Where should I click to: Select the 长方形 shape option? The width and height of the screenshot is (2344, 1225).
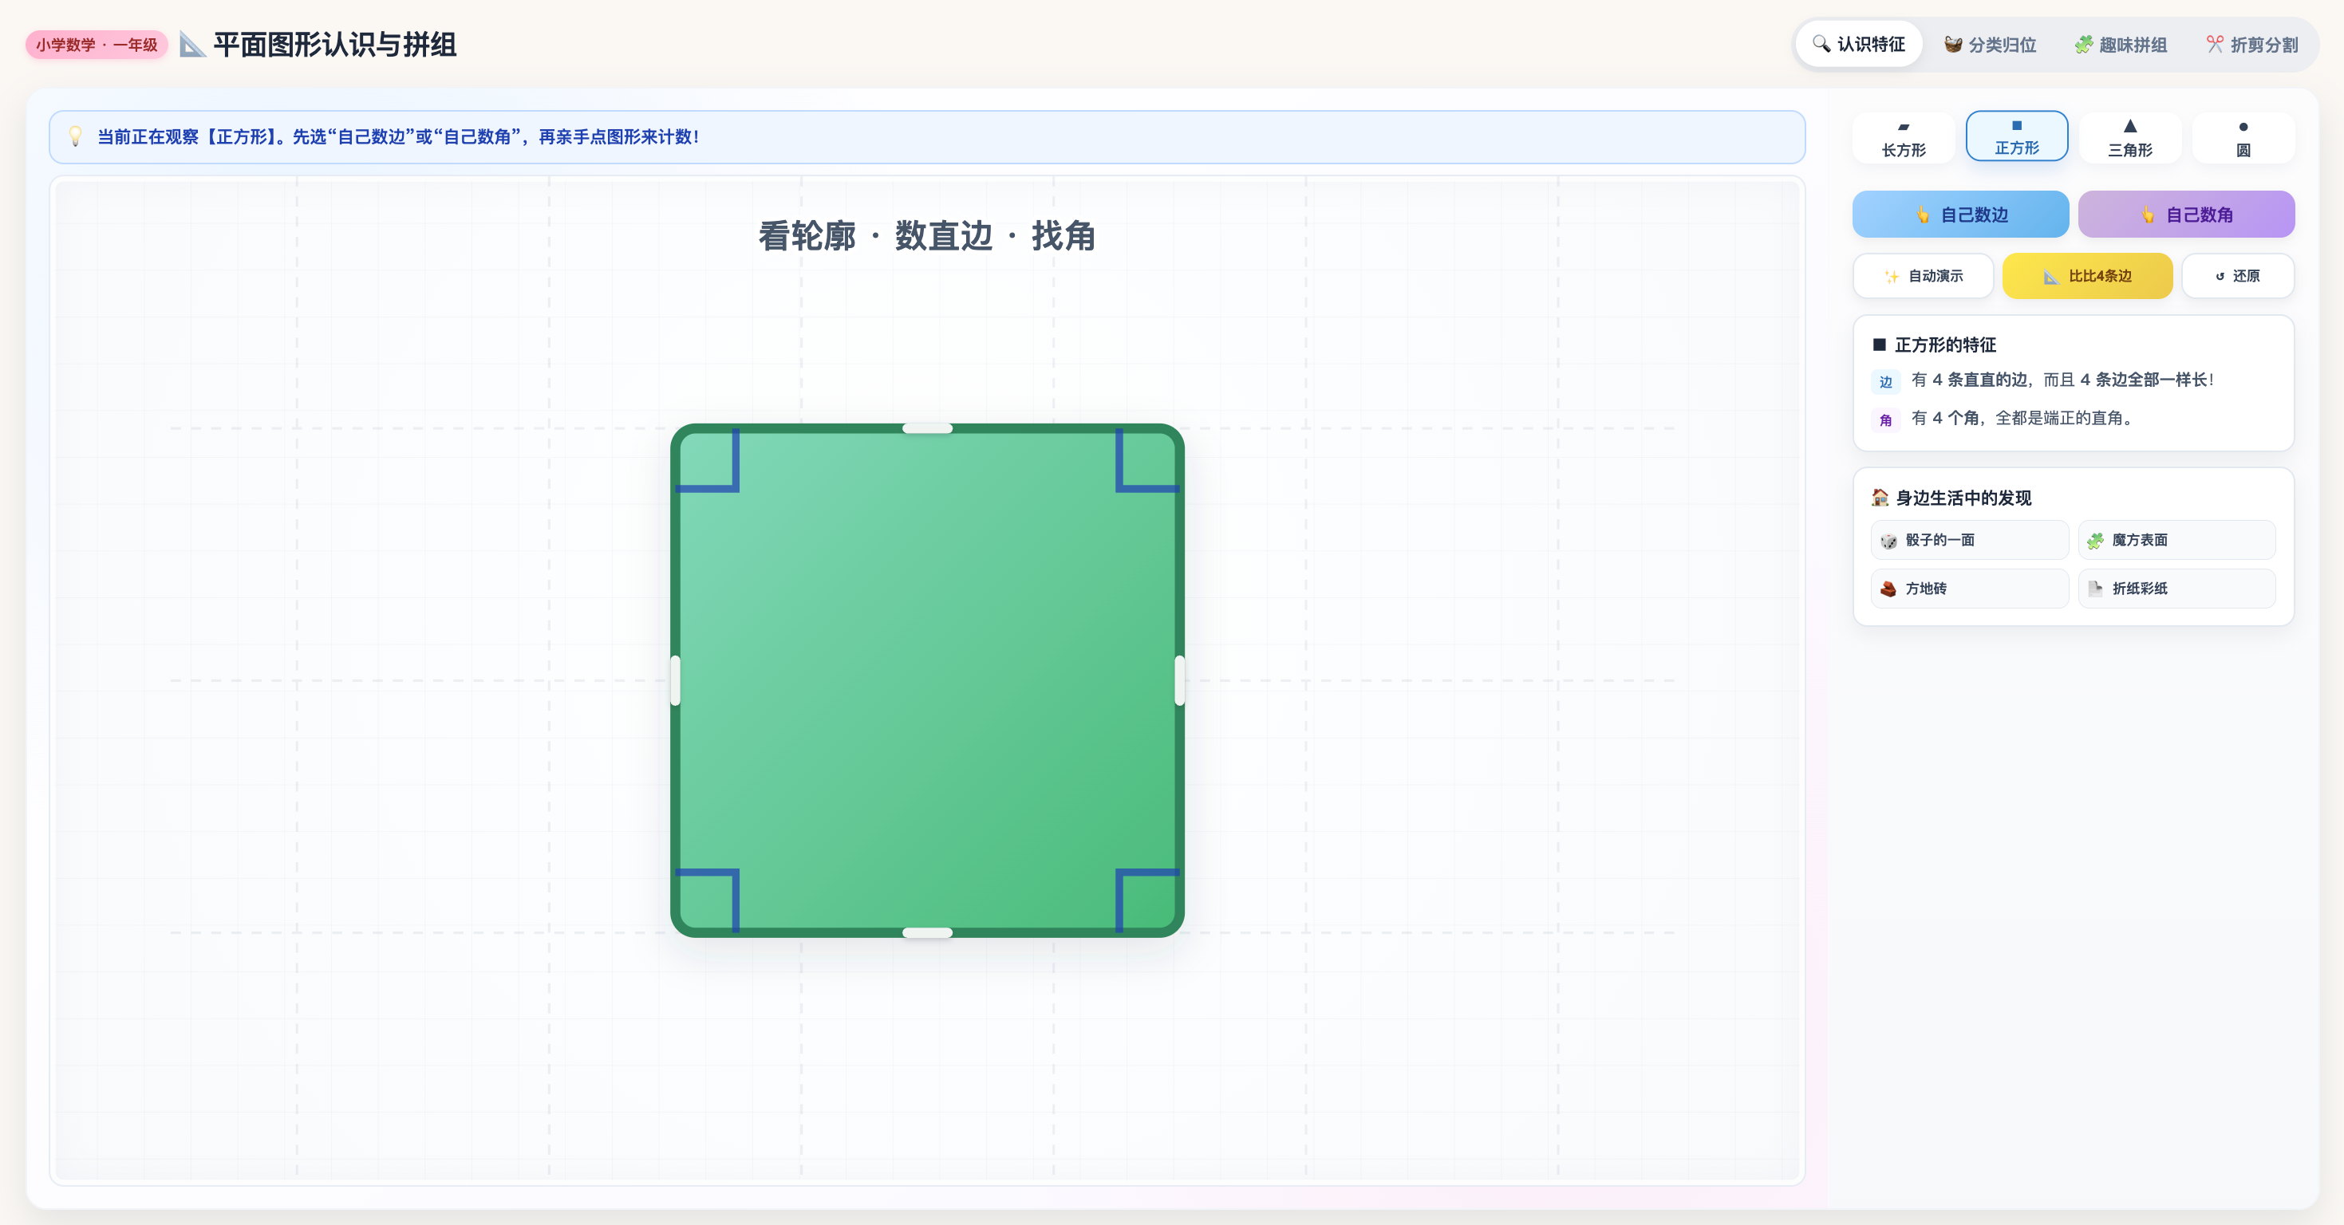coord(1904,138)
